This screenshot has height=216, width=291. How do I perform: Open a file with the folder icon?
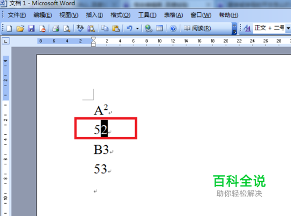[20, 28]
